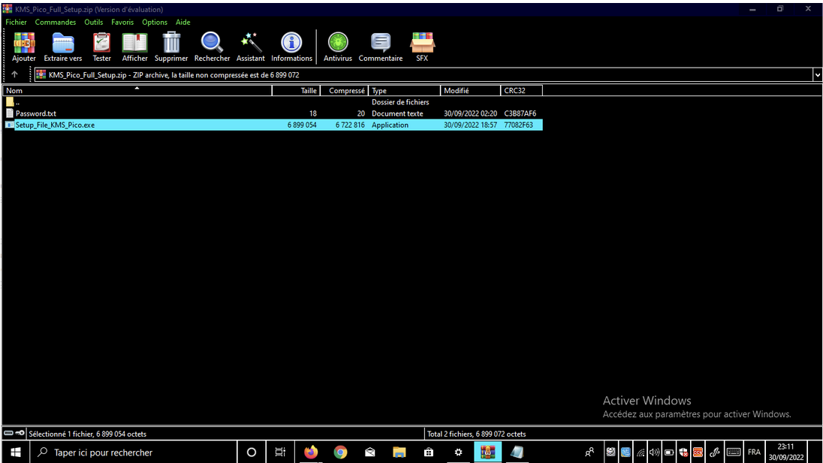Open Firefox from the taskbar
Screen dimensions: 823x463
point(311,452)
